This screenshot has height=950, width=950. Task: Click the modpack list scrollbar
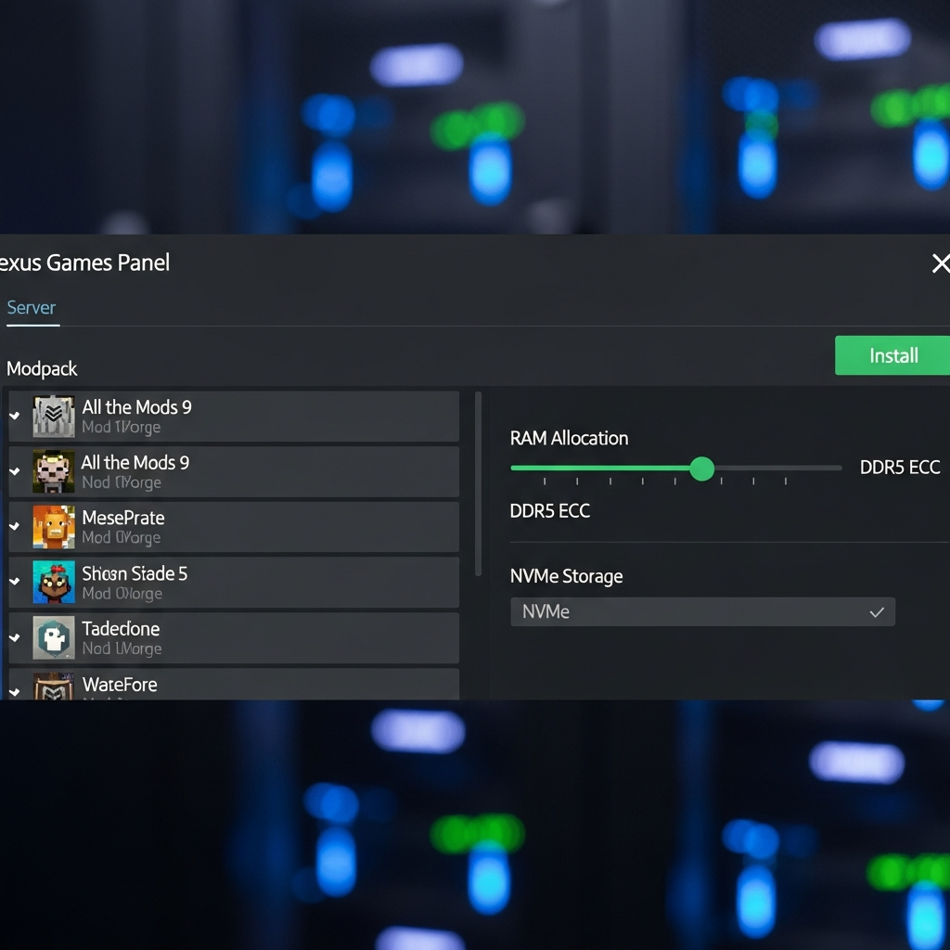point(478,483)
